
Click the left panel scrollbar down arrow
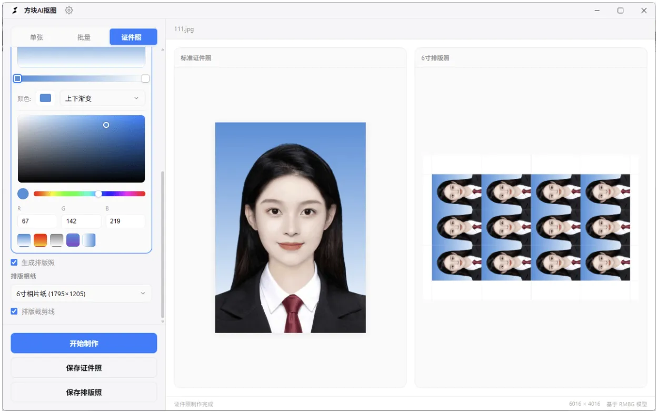[x=162, y=321]
